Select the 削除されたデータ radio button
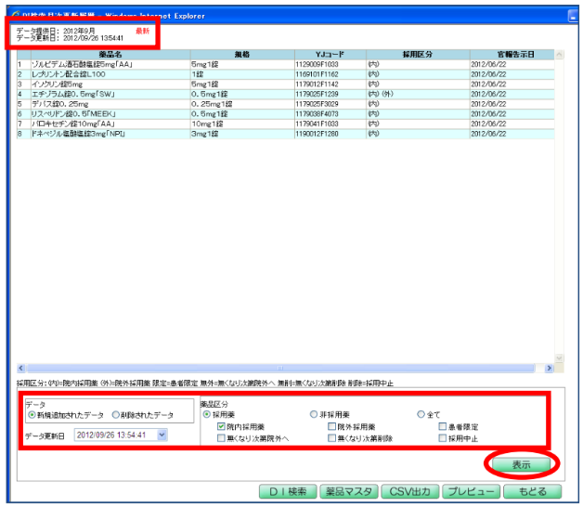Screen dimensions: 583x507 point(116,415)
